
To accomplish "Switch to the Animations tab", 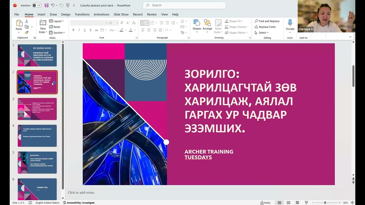I will (x=102, y=14).
